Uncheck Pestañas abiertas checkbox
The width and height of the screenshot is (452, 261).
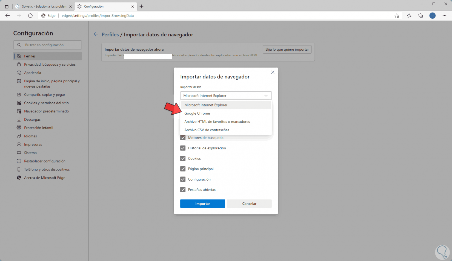[x=183, y=190]
